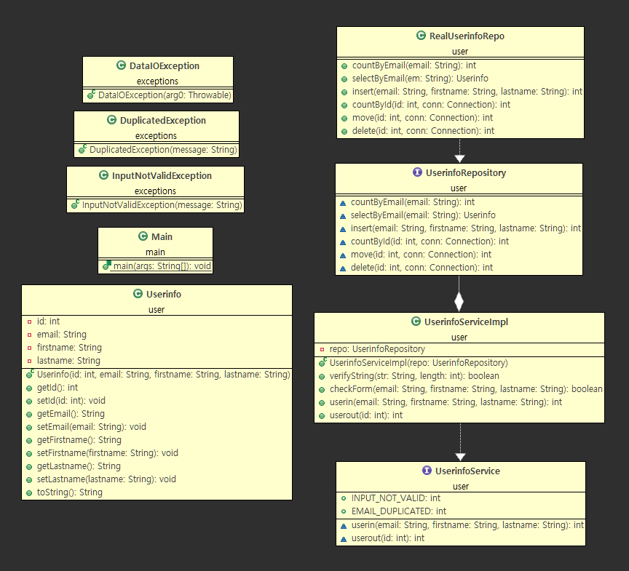
Task: Click checkForm method in UserinfoServiceImpl
Action: (x=466, y=388)
